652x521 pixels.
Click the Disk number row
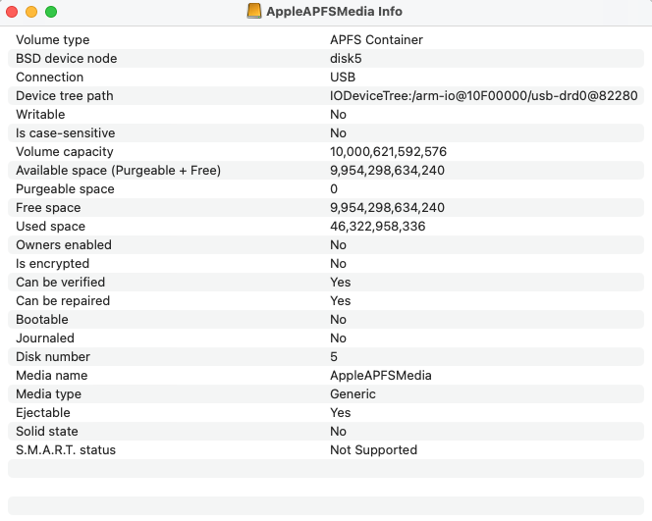pos(325,357)
